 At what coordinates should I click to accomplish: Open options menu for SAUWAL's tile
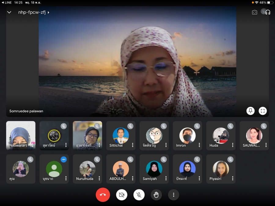point(266,145)
